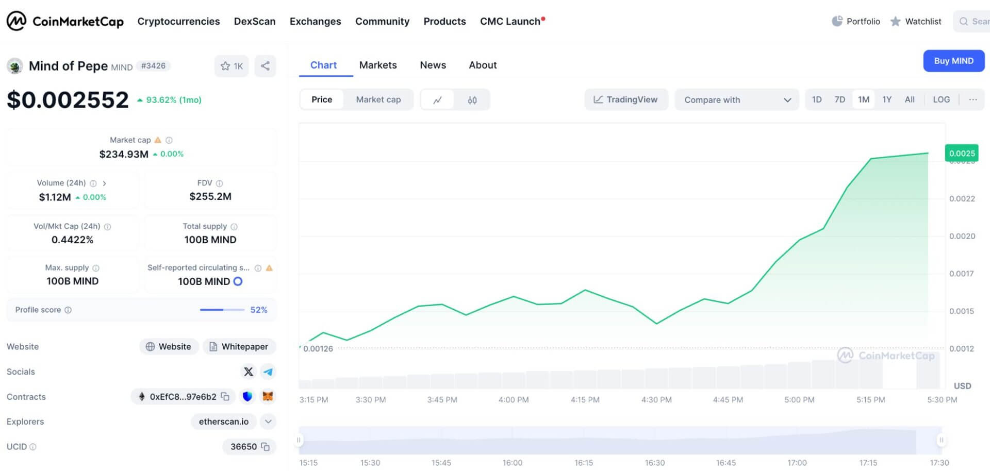Open the X (Twitter) social link
This screenshot has width=990, height=471.
pyautogui.click(x=248, y=372)
